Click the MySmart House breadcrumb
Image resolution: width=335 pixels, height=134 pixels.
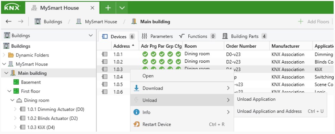tap(97, 22)
